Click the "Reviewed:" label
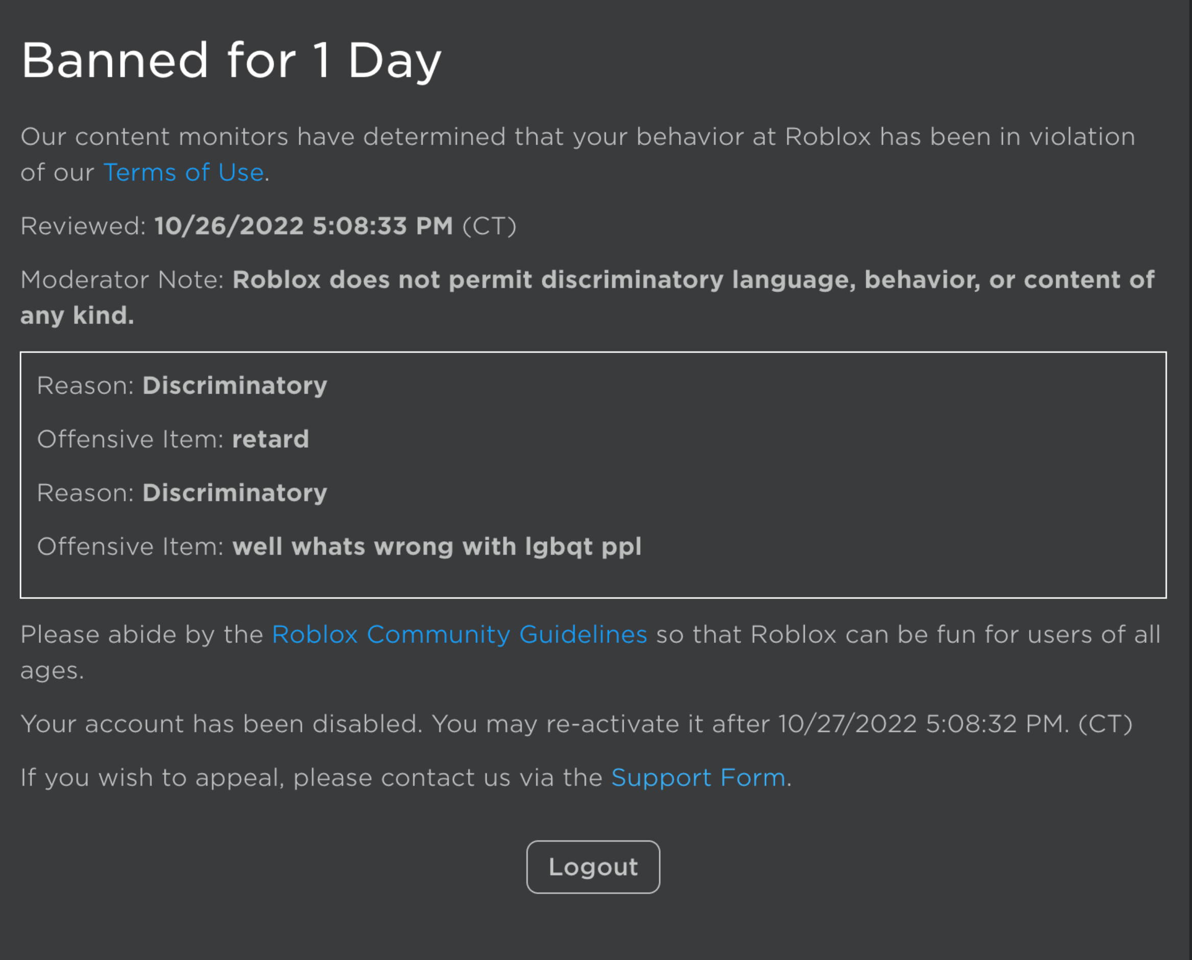The image size is (1192, 960). [83, 226]
